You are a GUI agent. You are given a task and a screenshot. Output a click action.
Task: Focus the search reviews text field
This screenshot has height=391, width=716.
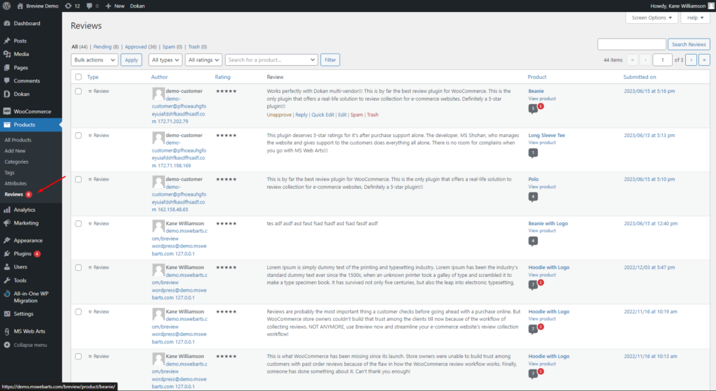(x=631, y=44)
